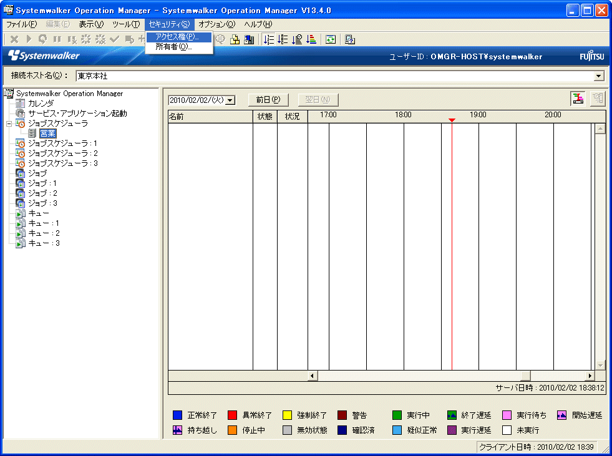
Task: Select ジョブ : 1 tree node
Action: point(42,183)
